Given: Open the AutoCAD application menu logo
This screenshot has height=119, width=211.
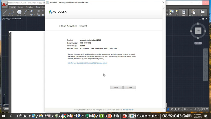Looking at the screenshot, I should [x=4, y=4].
